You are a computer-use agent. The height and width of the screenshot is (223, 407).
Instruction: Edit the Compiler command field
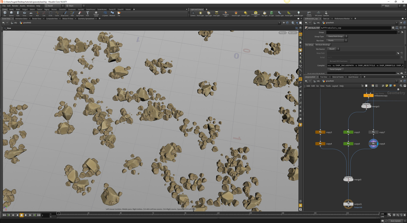(365, 65)
